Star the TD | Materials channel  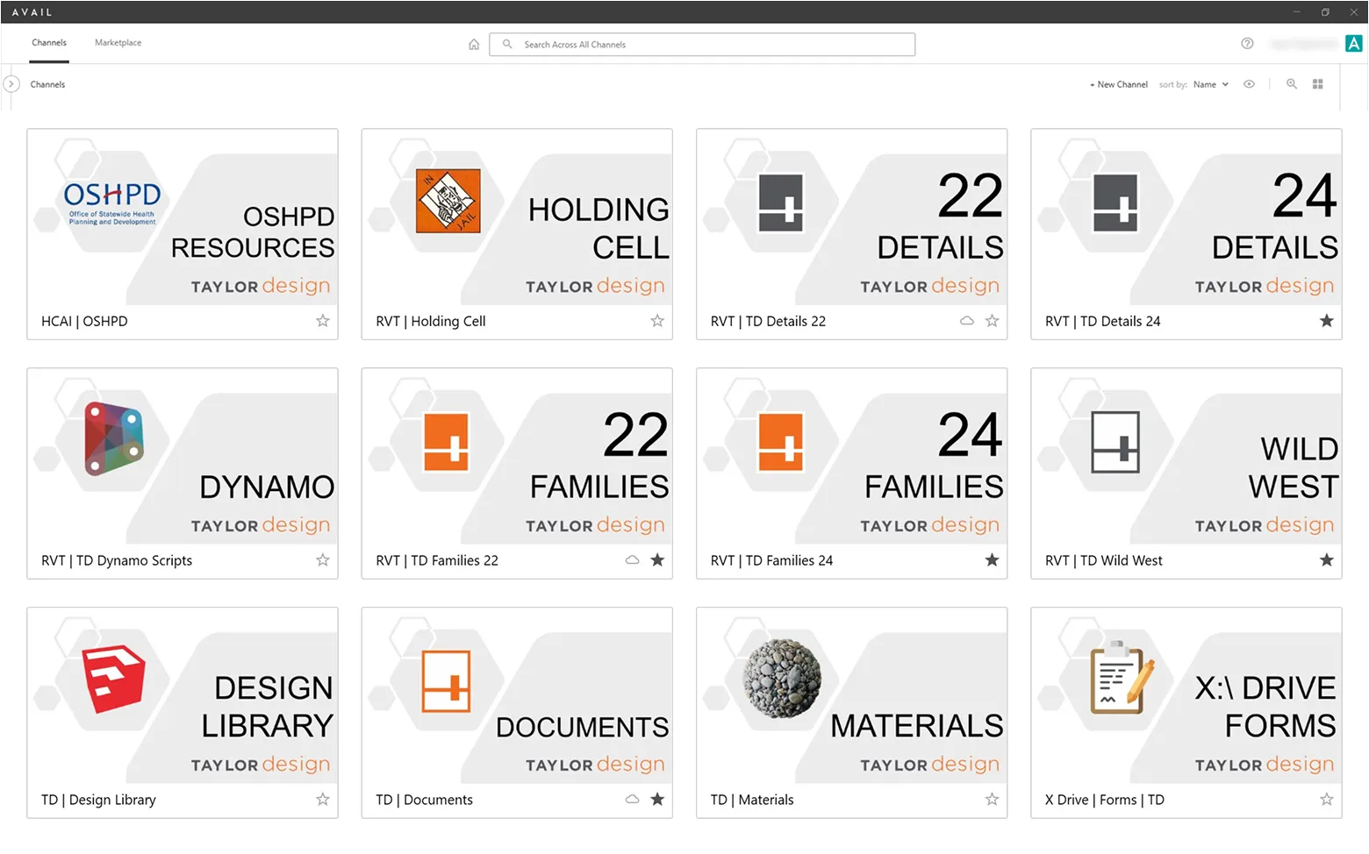pos(992,800)
